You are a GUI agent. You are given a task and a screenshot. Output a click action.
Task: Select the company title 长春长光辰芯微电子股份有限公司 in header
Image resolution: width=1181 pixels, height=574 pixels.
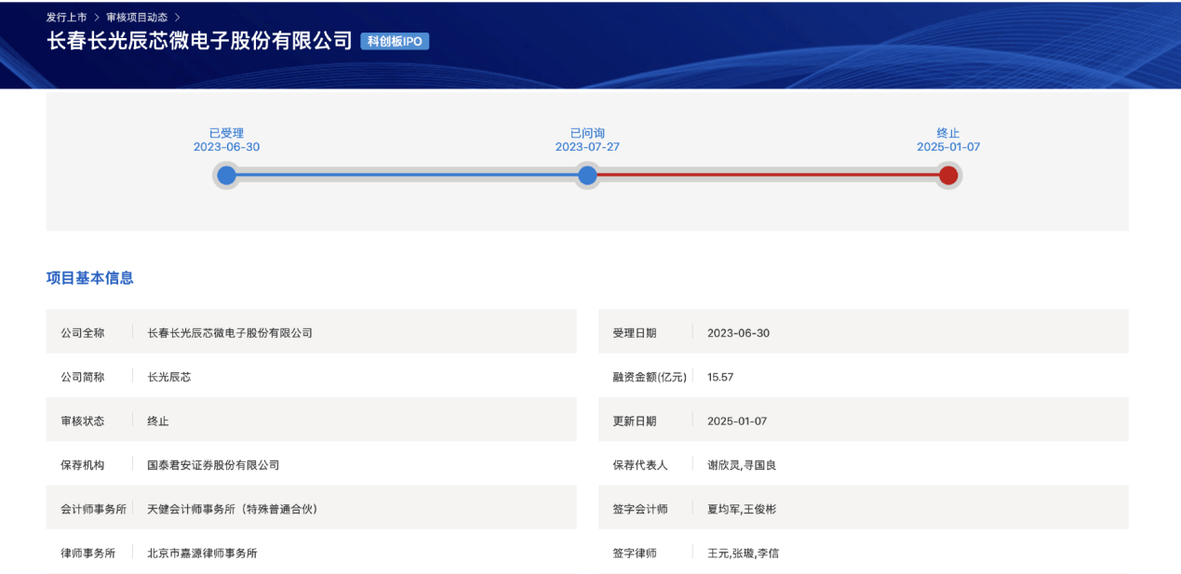200,41
